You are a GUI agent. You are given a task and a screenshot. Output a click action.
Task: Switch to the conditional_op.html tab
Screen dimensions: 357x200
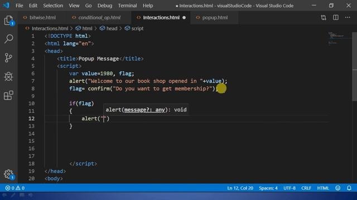click(99, 17)
